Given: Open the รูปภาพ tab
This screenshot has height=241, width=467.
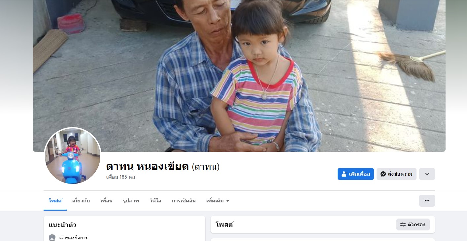Looking at the screenshot, I should click(131, 201).
